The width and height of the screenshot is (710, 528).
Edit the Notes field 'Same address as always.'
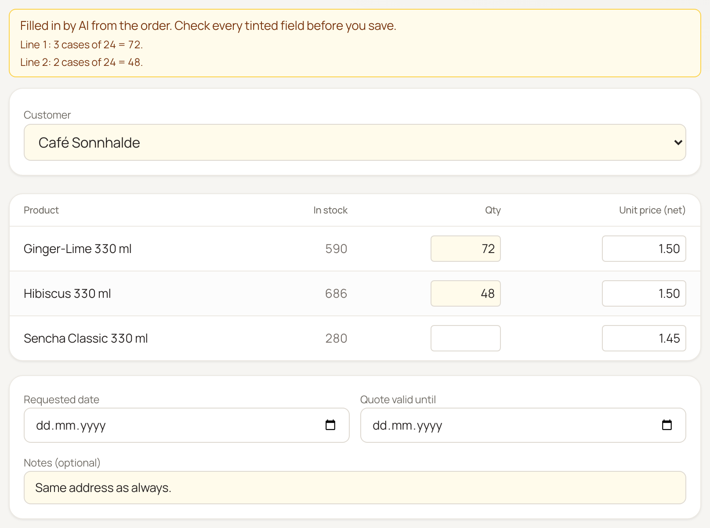(x=355, y=488)
